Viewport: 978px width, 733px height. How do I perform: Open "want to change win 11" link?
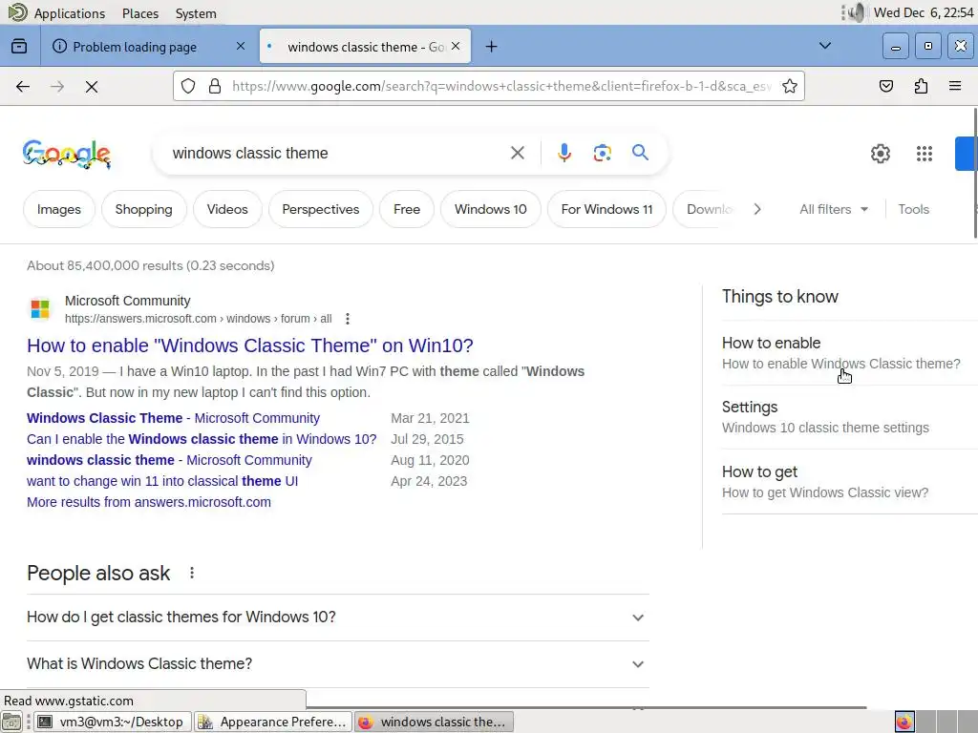tap(162, 481)
